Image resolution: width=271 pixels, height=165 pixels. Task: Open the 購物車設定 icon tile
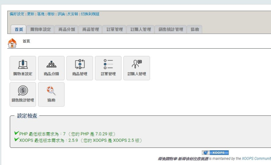[x=23, y=68]
